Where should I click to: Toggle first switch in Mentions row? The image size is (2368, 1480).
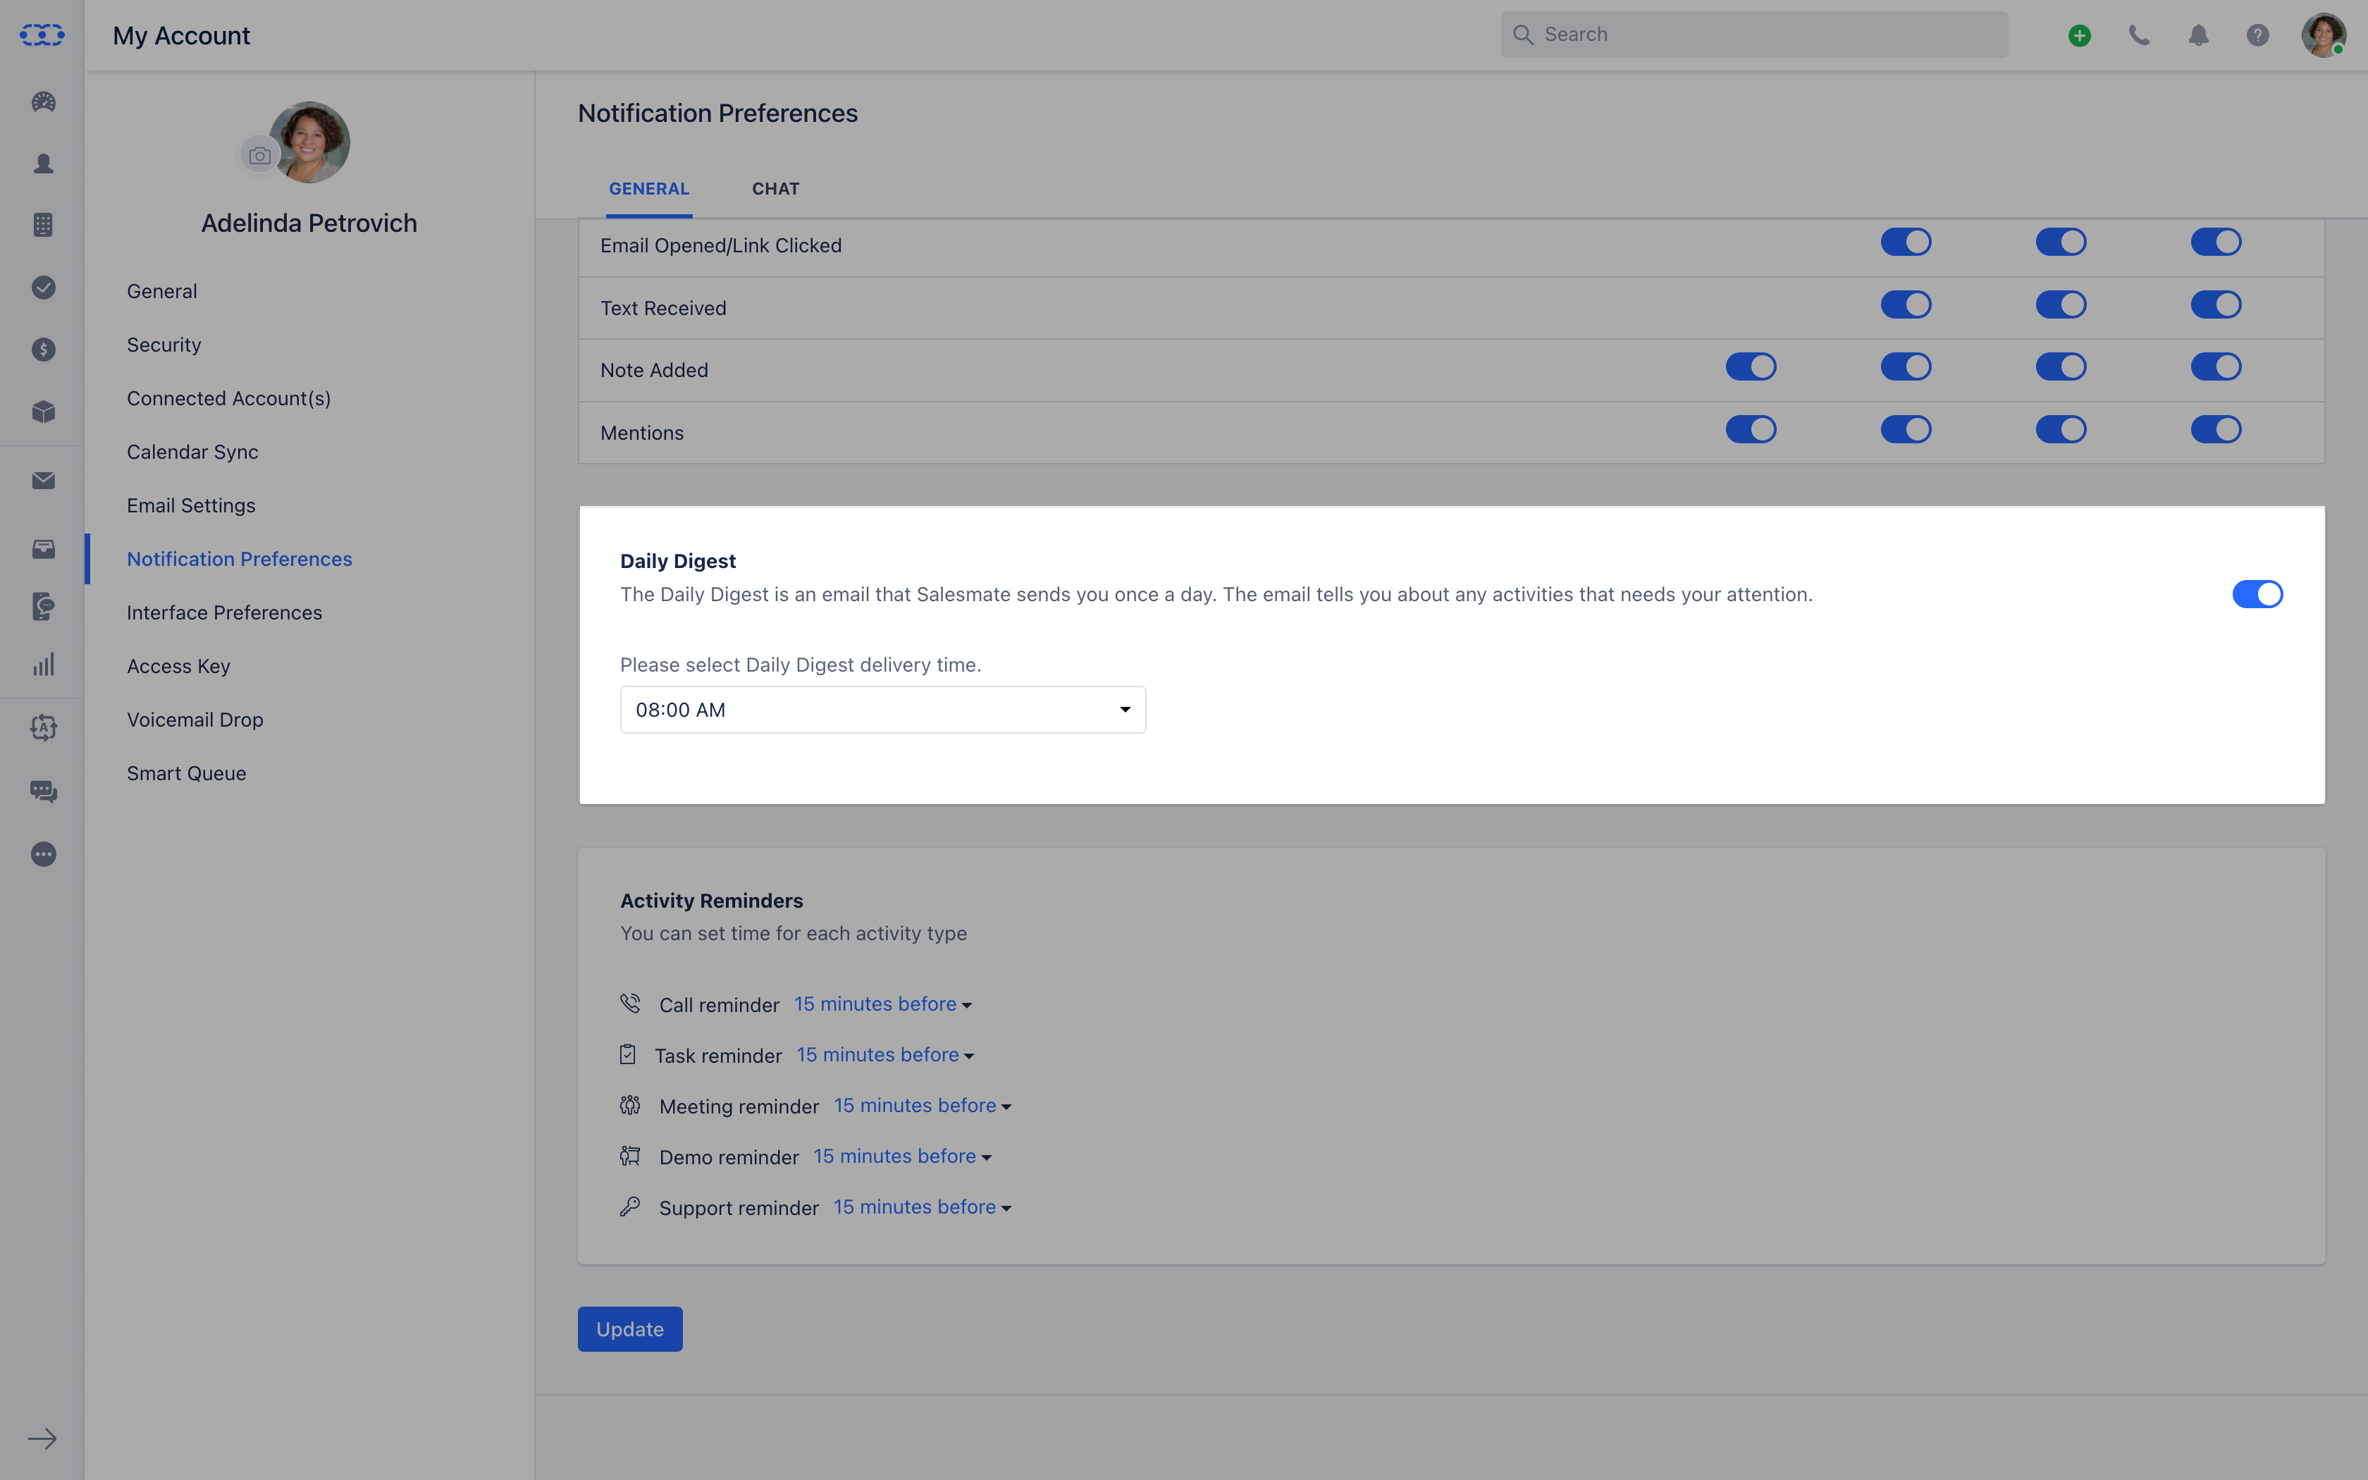[1751, 428]
